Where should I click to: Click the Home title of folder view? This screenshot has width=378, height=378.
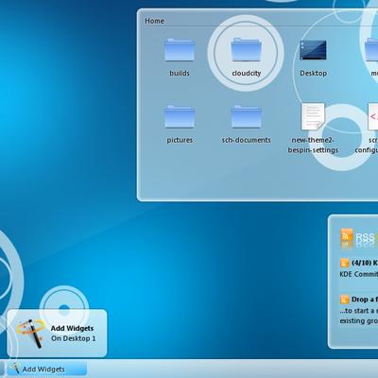[x=154, y=21]
